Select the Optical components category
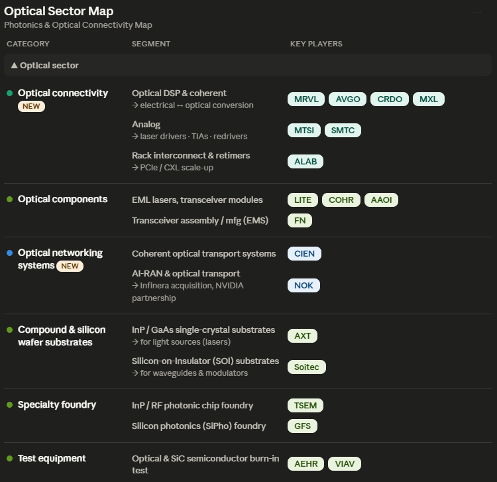Viewport: 497px width, 482px height. point(62,199)
